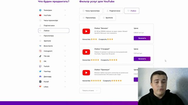Viewport: 188px width, 105px height.
Task: Click the clock icon beside sidebar Часы просмотра
Action: click(40, 20)
